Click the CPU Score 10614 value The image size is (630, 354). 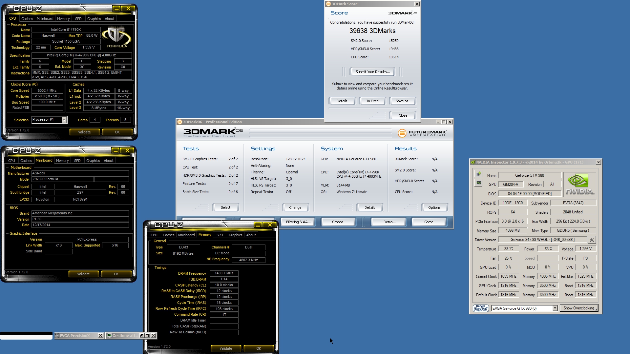(393, 57)
